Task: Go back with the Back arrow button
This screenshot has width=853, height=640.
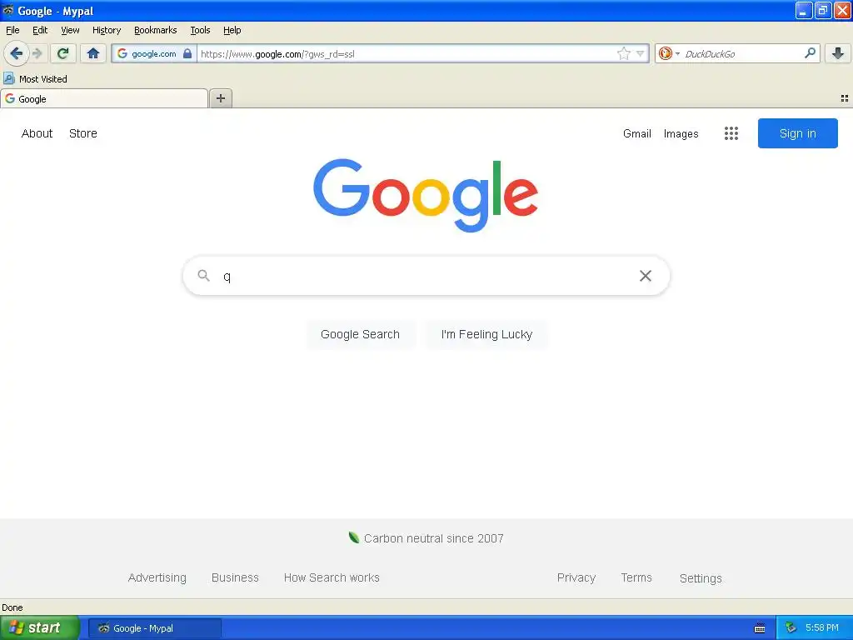Action: (x=16, y=53)
